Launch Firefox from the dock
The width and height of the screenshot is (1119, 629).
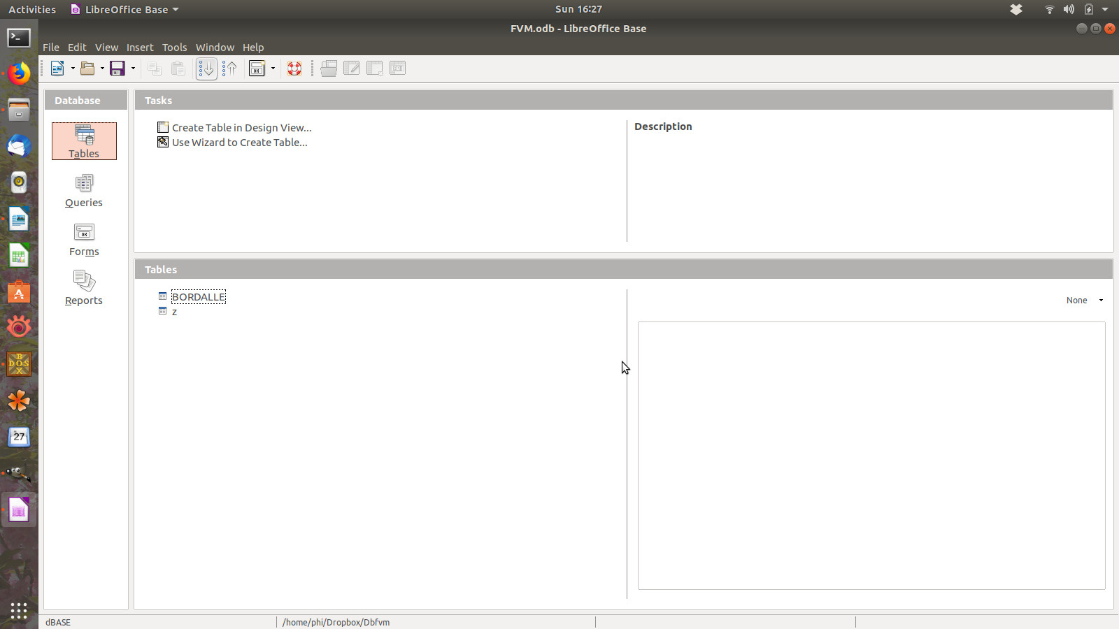point(18,72)
